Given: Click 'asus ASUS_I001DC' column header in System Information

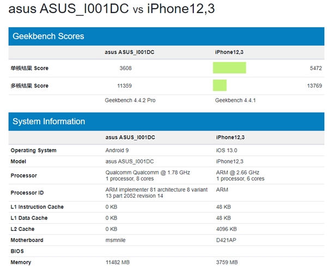Looking at the screenshot, I should click(x=130, y=137).
